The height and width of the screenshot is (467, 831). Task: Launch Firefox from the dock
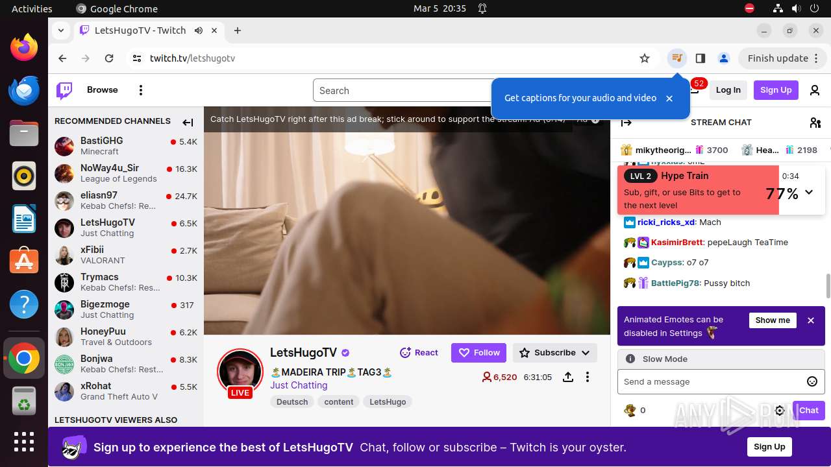tap(24, 47)
